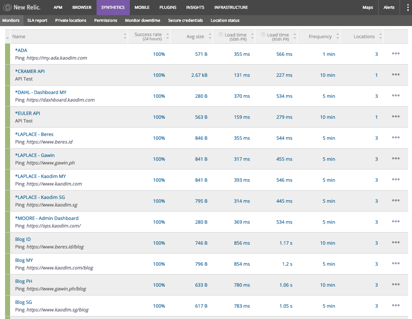Open the *LAPLACE - Kaodim MY monitor
Viewport: 412px width, 319px height.
click(40, 176)
